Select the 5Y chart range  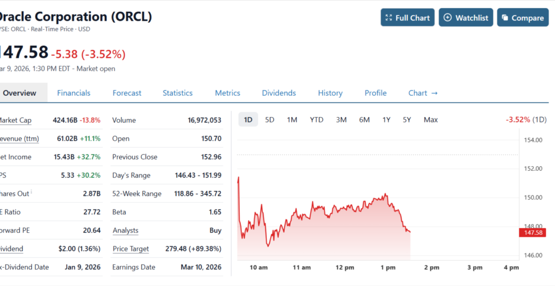[407, 120]
